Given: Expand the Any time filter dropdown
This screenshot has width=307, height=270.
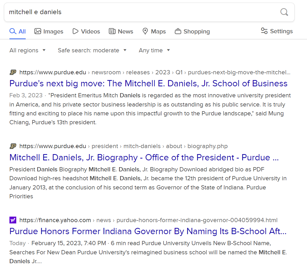Looking at the screenshot, I should pos(154,50).
